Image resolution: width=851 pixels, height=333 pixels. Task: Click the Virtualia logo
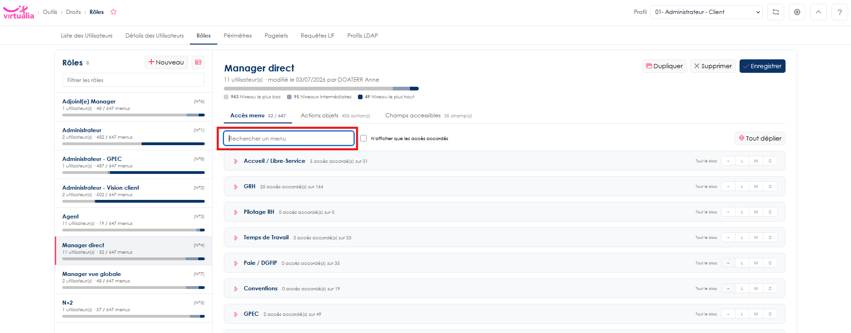19,12
